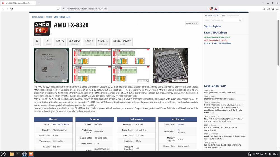Click the URL address bar

(x=136, y=9)
